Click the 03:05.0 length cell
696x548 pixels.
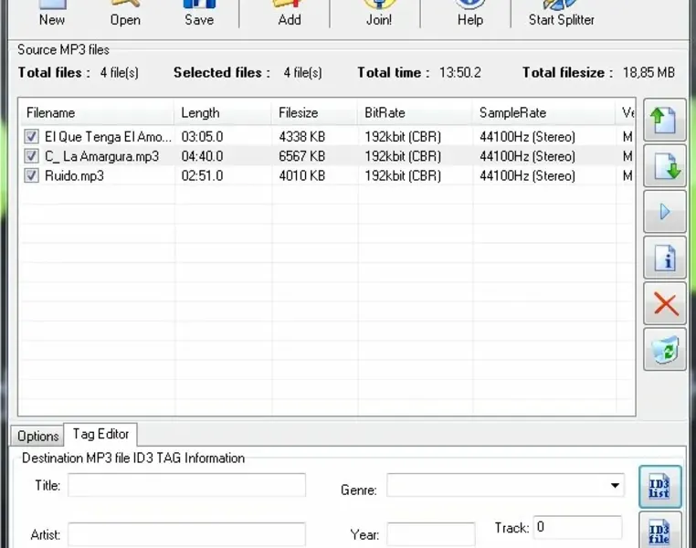(x=202, y=137)
